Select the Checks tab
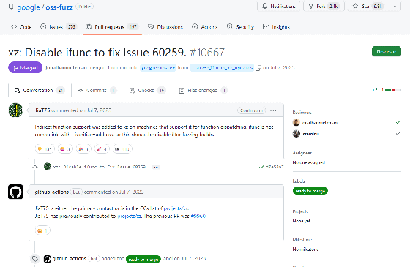The width and height of the screenshot is (410, 267). 147,90
